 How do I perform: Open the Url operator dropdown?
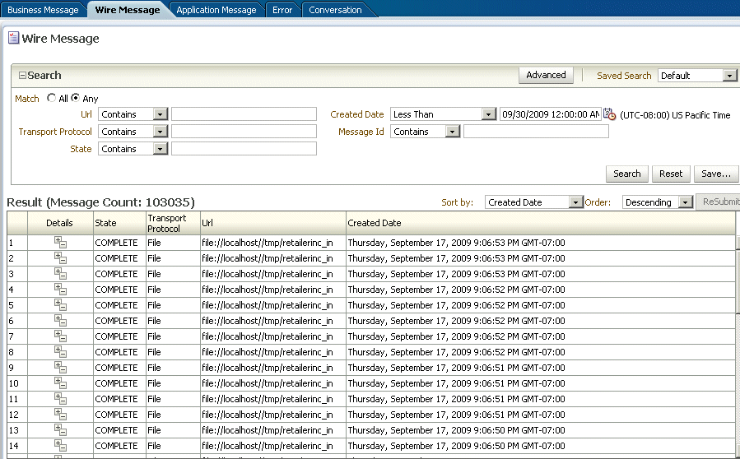click(x=160, y=114)
